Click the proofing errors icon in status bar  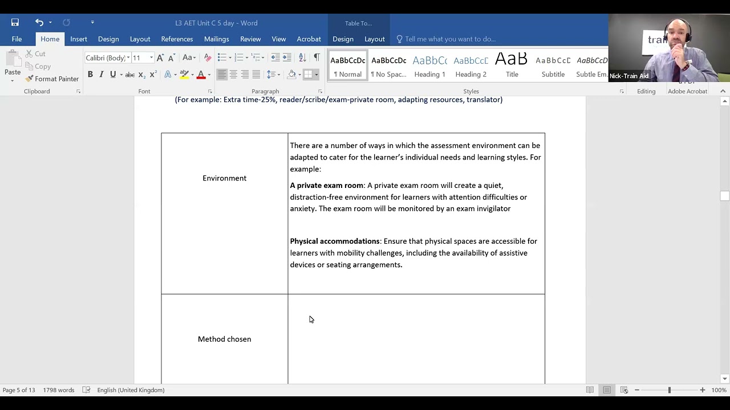point(86,390)
